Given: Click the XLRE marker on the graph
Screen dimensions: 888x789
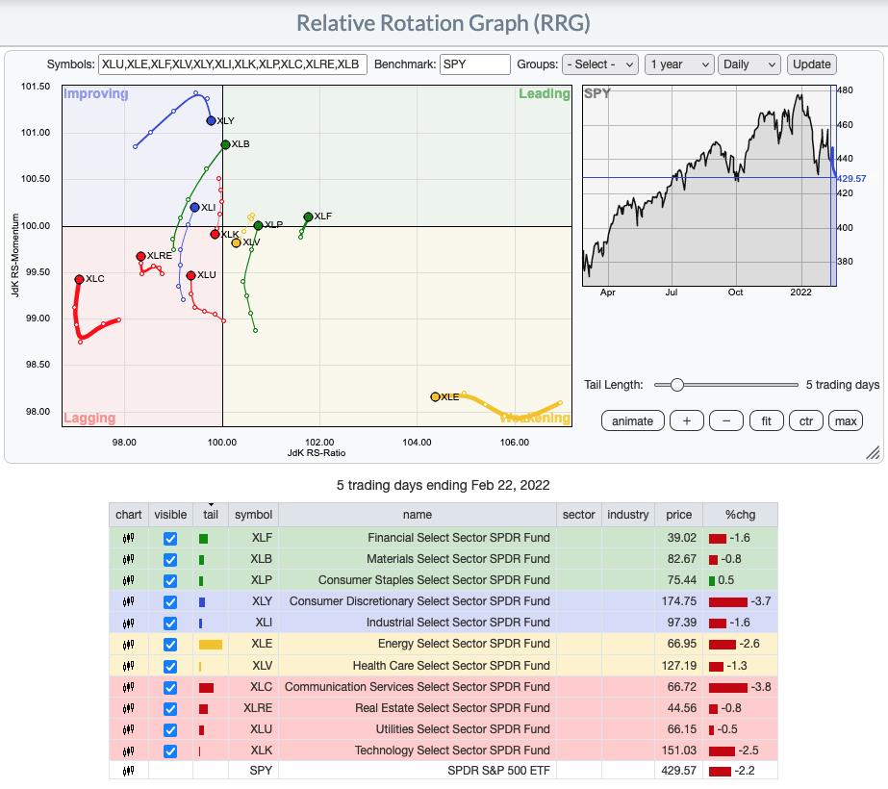Looking at the screenshot, I should point(141,256).
